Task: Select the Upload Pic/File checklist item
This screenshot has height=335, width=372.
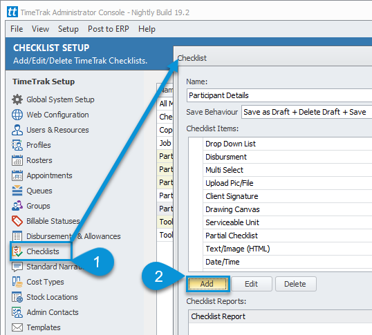Action: tap(288, 183)
